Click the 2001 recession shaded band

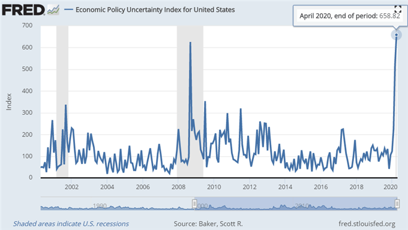coord(62,102)
